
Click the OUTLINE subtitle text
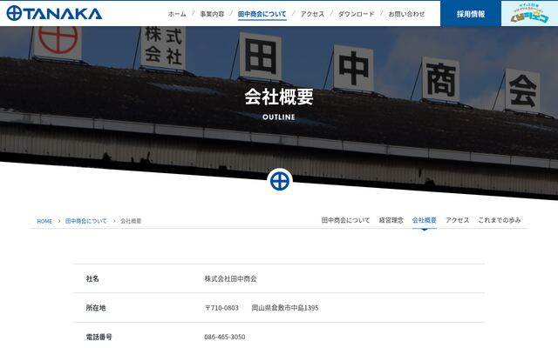click(279, 117)
